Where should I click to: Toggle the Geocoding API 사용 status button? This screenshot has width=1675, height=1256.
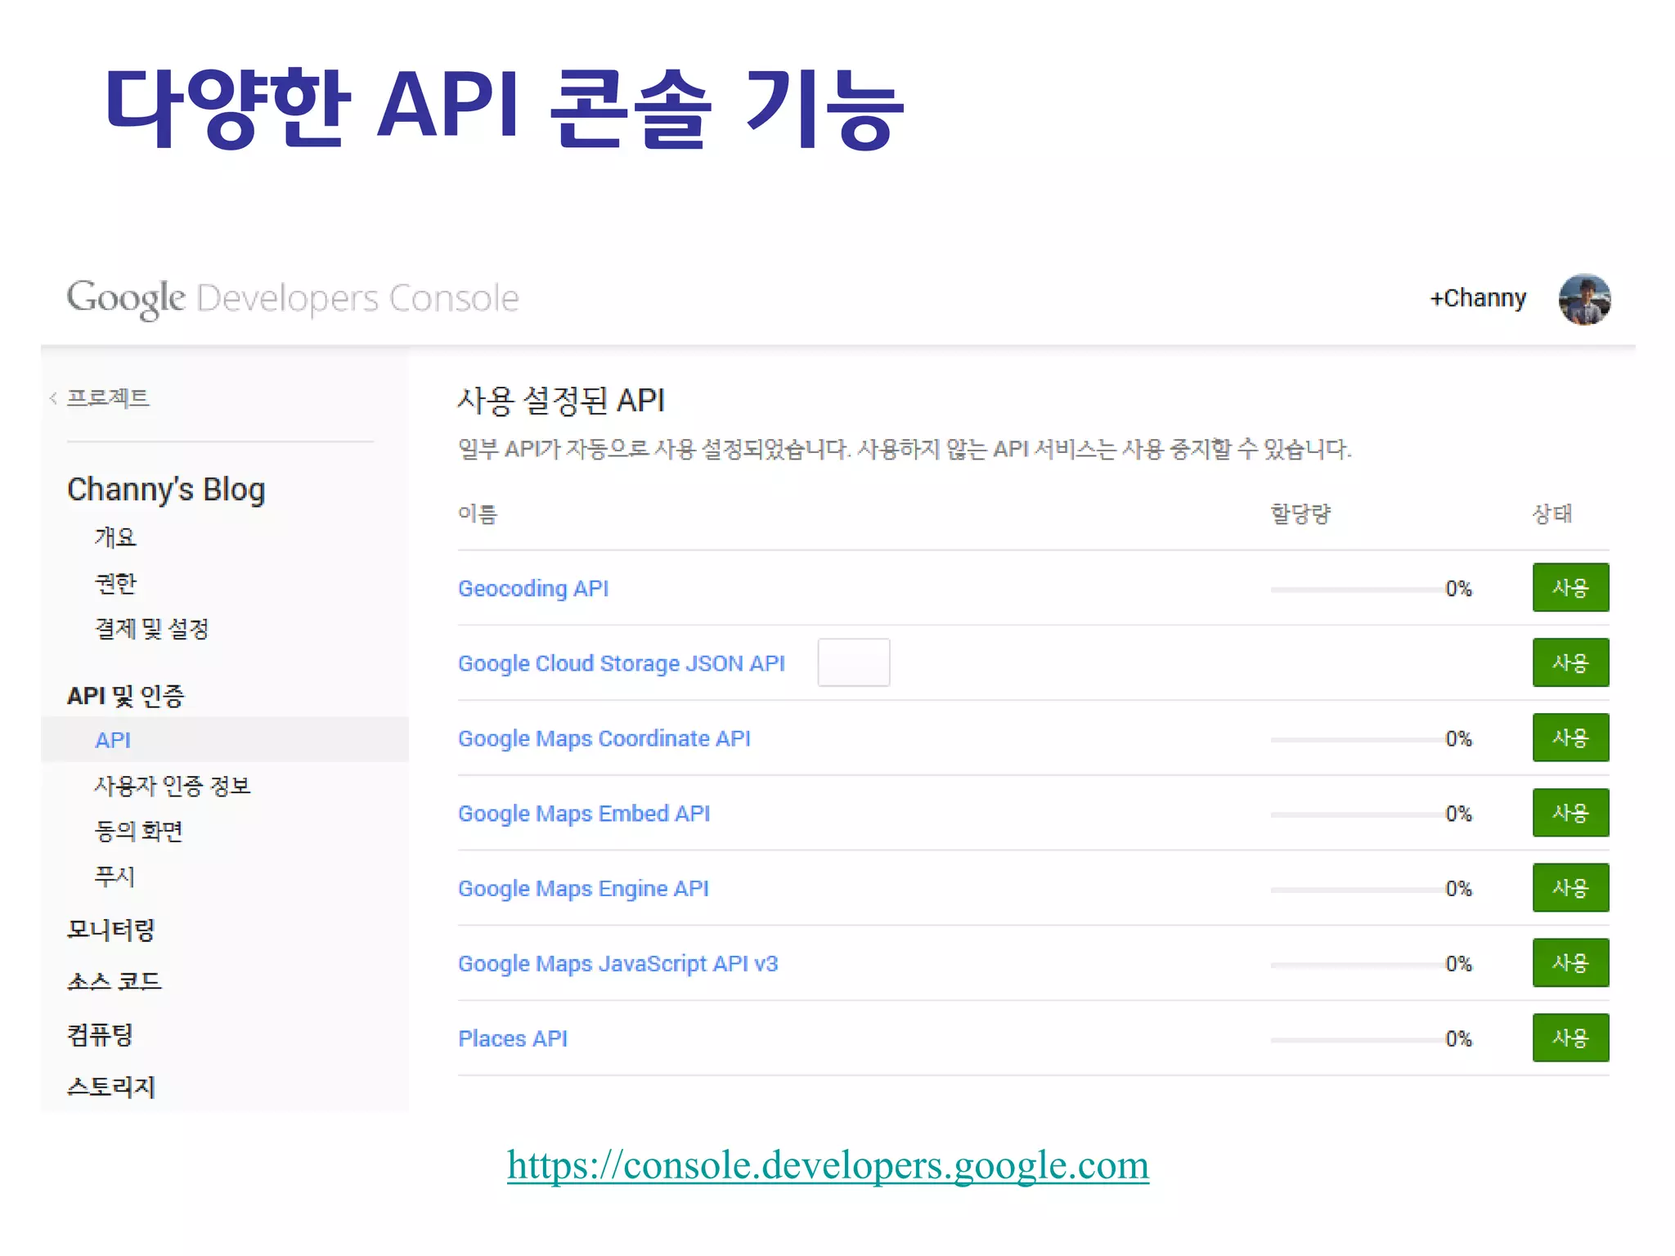(1569, 588)
